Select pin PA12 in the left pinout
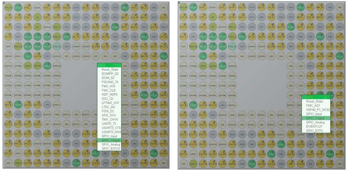347x170 pixels. (x=66, y=163)
